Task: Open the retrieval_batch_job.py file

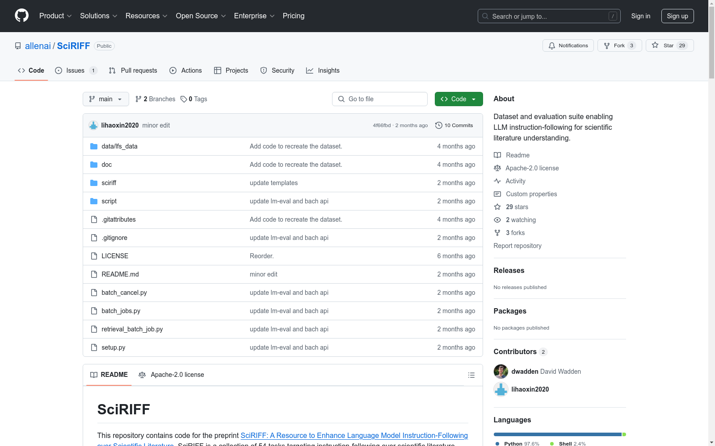Action: [132, 329]
